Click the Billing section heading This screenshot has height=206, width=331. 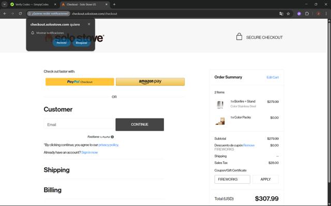(53, 190)
